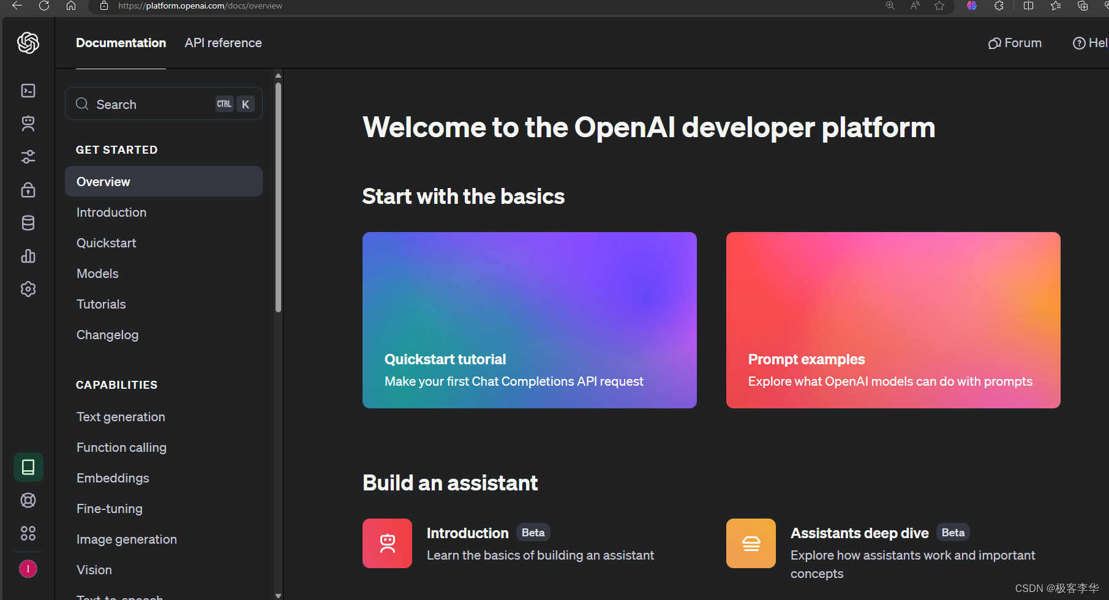Open the browser favorites list icon
The width and height of the screenshot is (1109, 600).
click(1056, 6)
